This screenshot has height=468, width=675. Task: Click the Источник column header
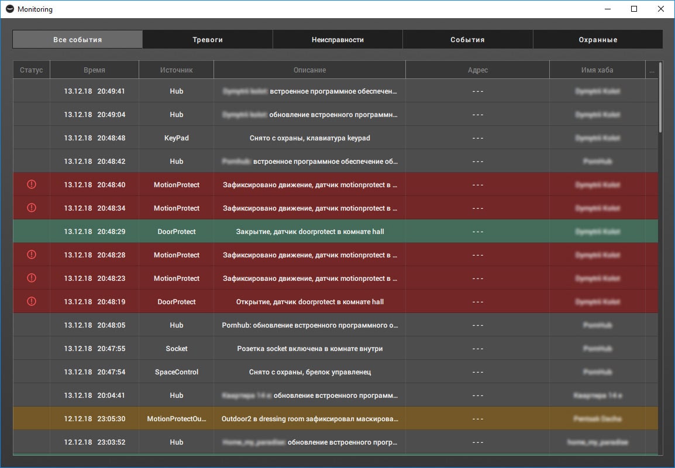tap(176, 70)
